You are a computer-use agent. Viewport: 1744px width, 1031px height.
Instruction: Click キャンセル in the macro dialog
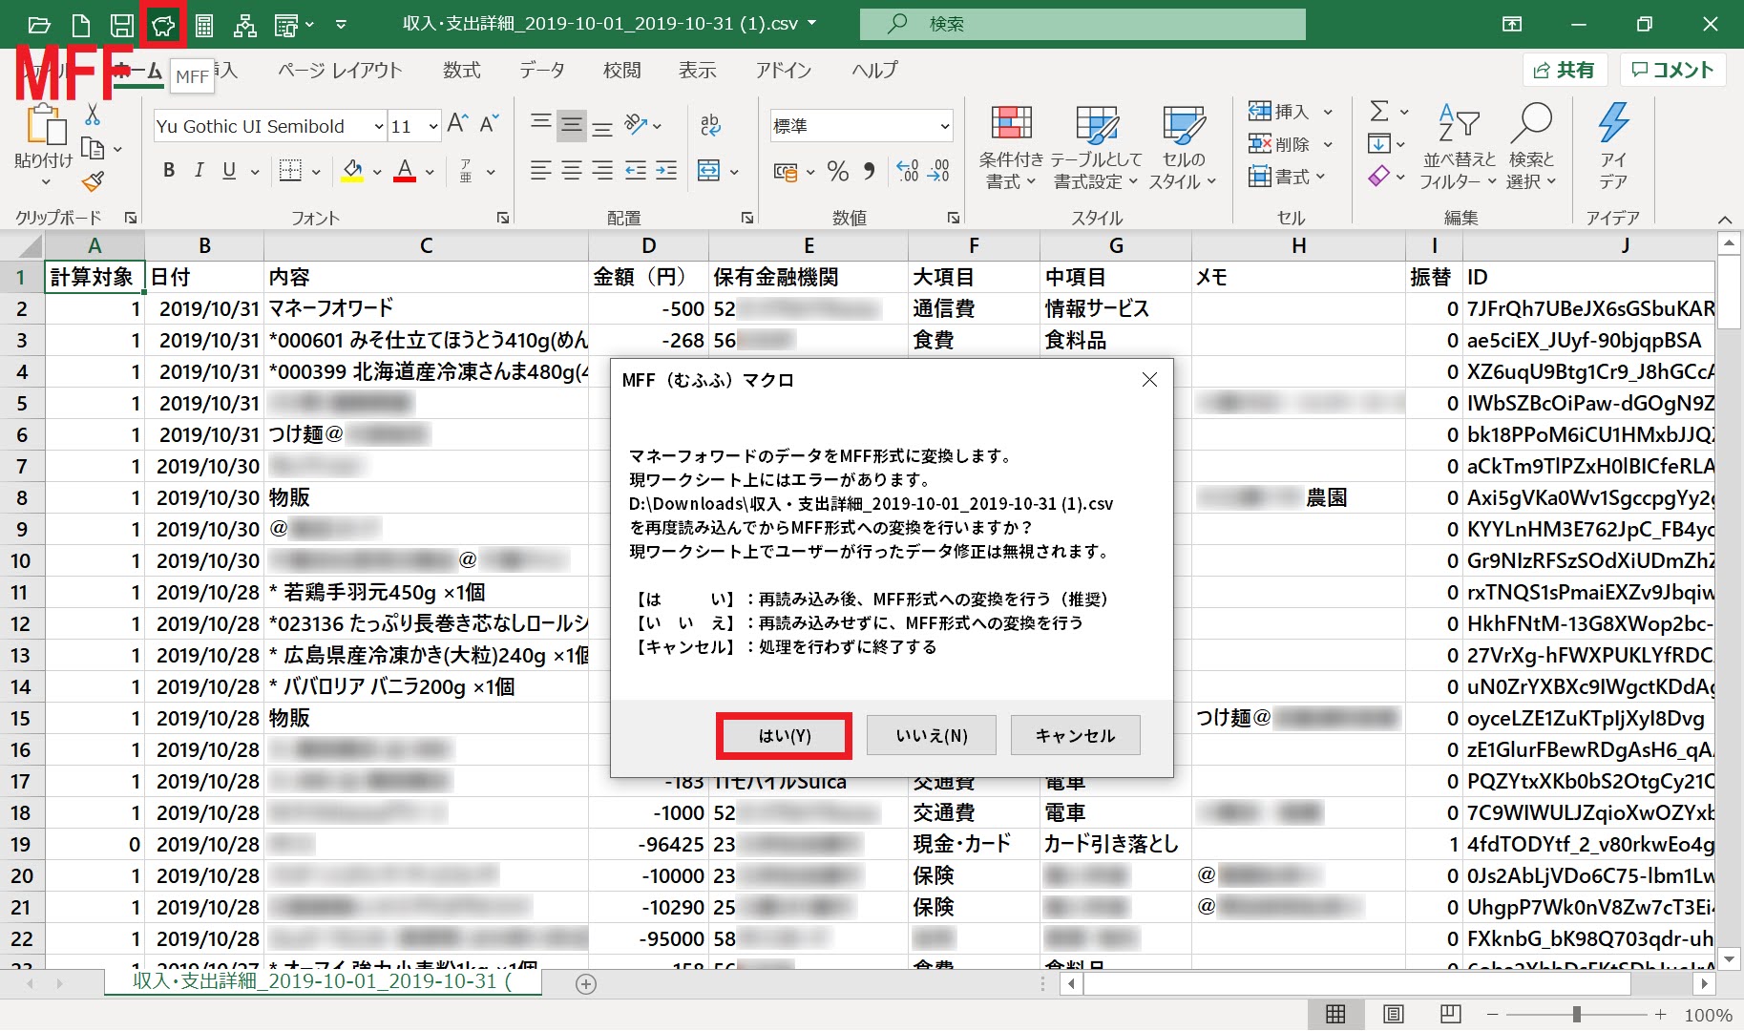tap(1076, 735)
